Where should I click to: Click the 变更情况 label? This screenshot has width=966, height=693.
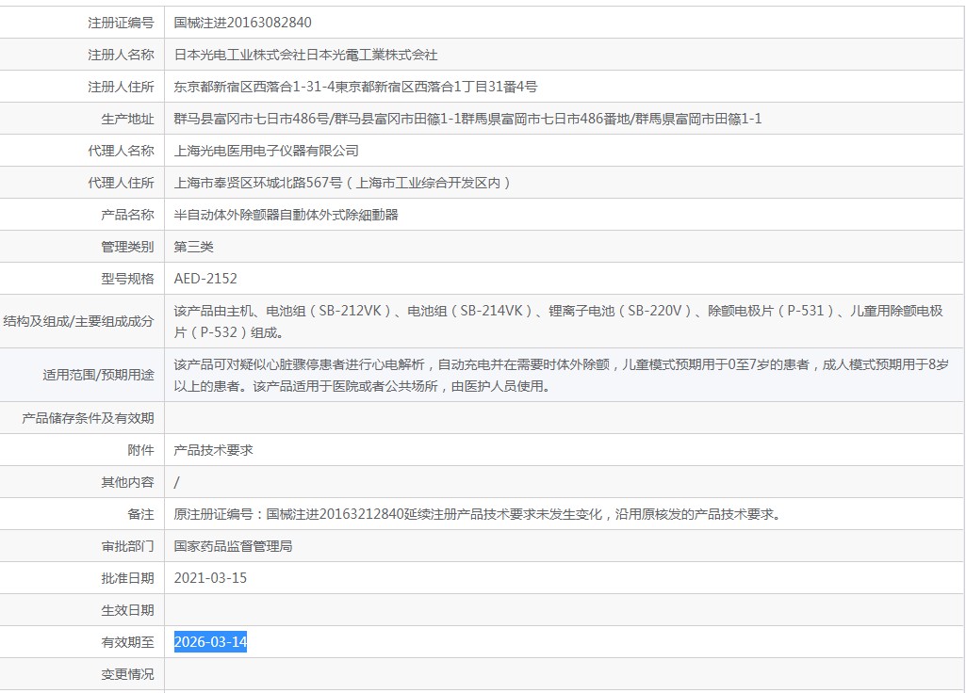(127, 674)
